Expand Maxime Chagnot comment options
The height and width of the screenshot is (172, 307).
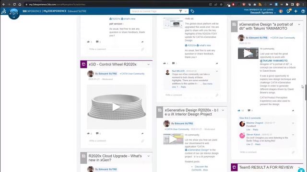[x=293, y=123]
